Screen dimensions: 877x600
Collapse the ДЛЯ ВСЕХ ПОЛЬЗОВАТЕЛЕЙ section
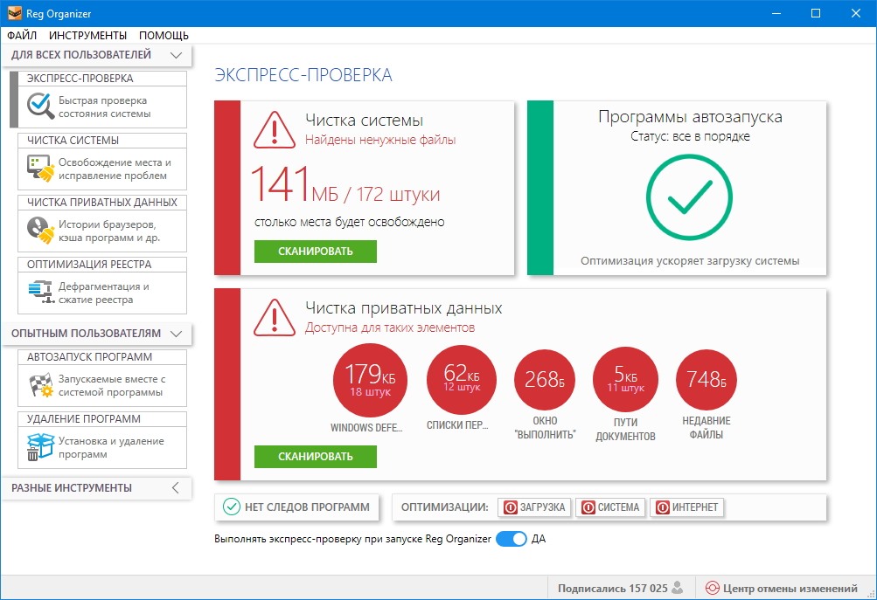coord(177,56)
